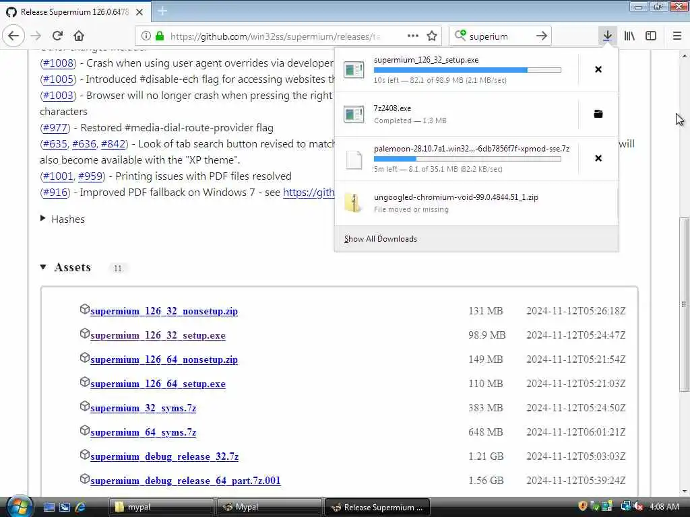690x517 pixels.
Task: Collapse the Assets section
Action: click(x=66, y=267)
